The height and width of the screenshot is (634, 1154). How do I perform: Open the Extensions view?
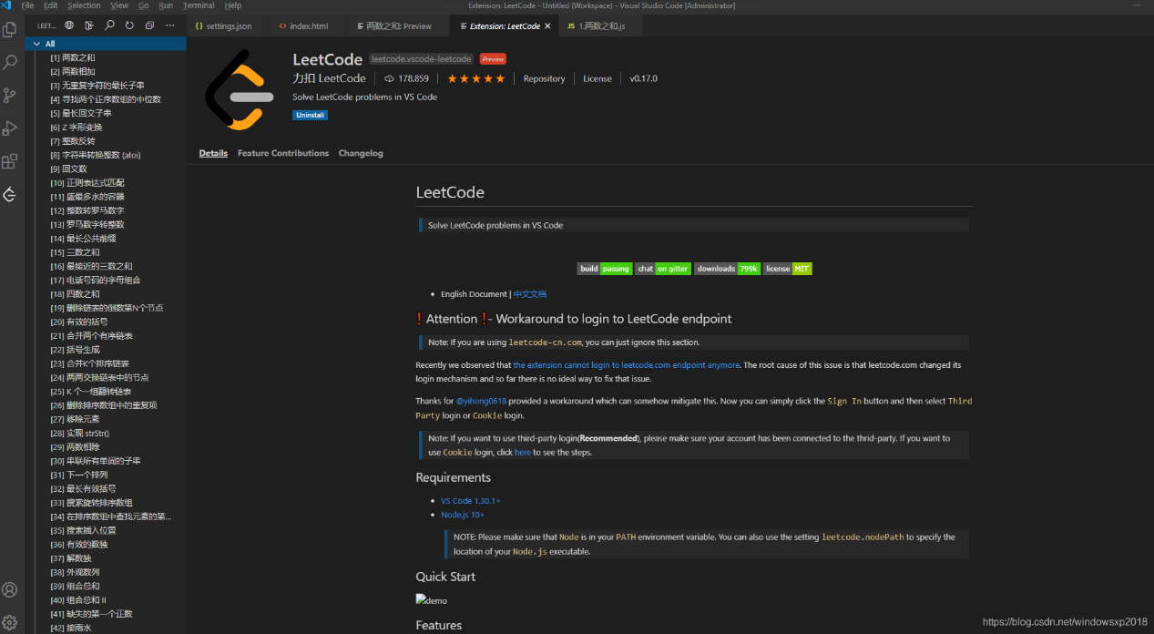[10, 161]
